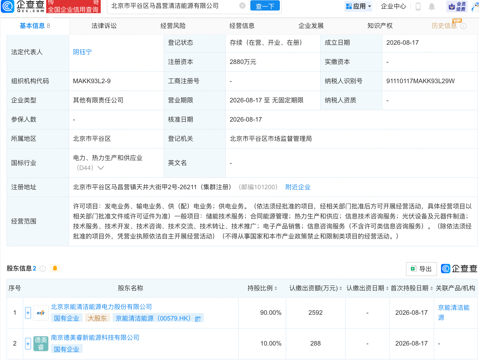Viewport: 479px width, 360px height.
Task: Open 企业中心
Action: coord(393,6)
